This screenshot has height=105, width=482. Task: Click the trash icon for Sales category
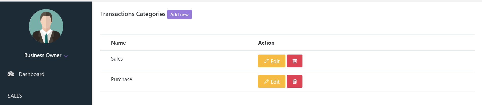[295, 61]
